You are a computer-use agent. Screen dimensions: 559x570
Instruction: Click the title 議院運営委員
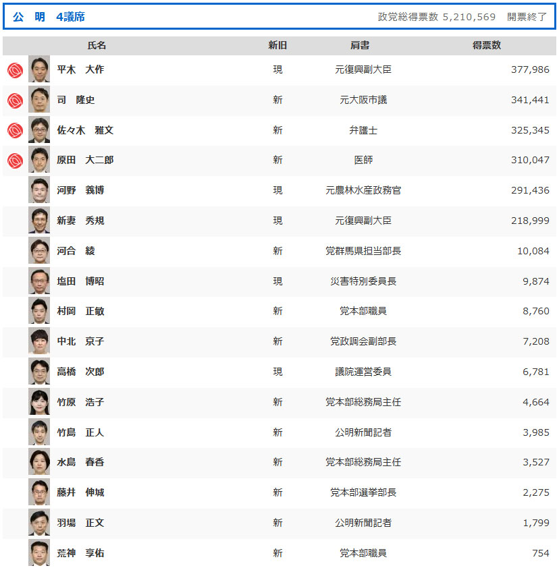click(363, 372)
